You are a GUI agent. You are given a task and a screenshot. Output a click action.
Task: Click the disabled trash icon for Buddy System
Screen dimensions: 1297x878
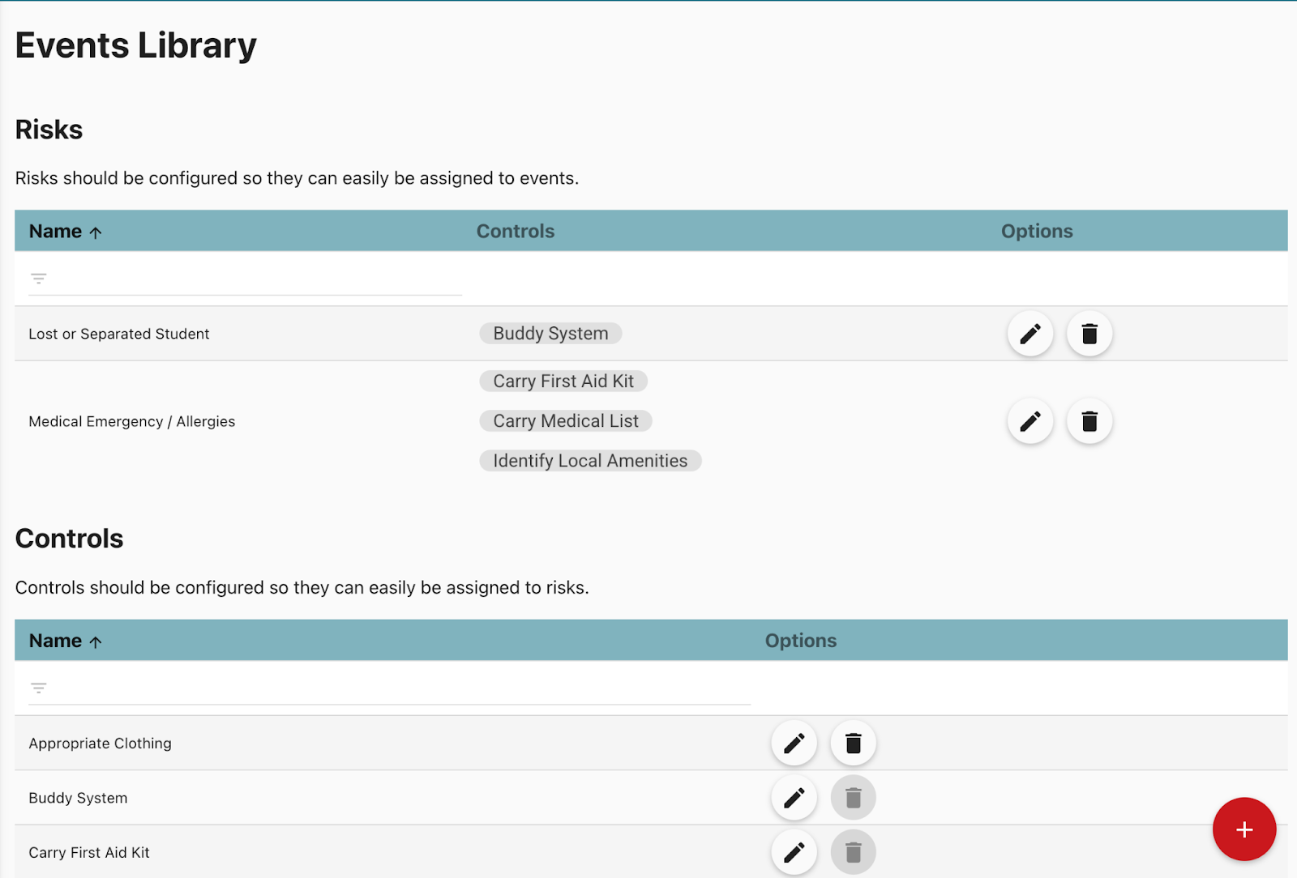point(853,798)
